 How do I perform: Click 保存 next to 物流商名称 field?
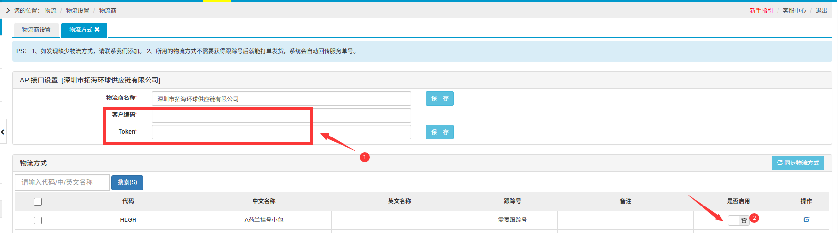[x=439, y=98]
